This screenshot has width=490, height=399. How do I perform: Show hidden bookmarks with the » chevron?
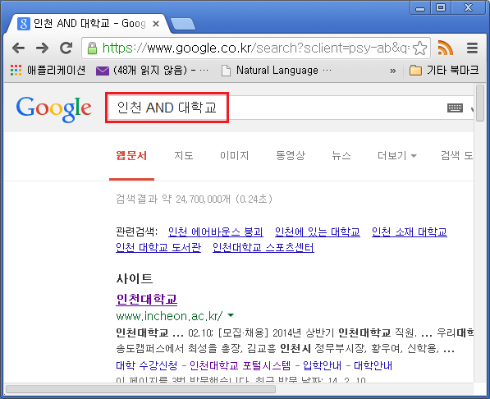click(x=393, y=71)
